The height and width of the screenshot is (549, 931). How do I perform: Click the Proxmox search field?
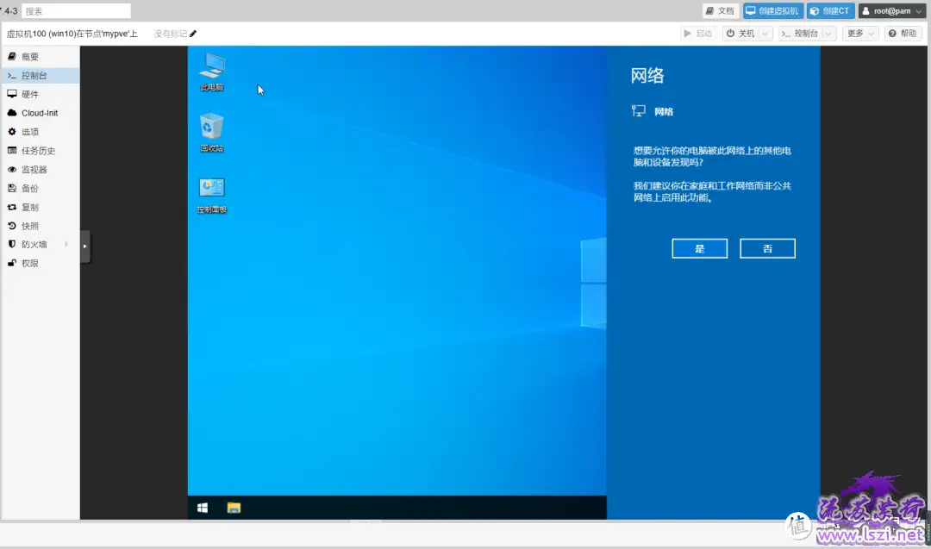point(76,10)
